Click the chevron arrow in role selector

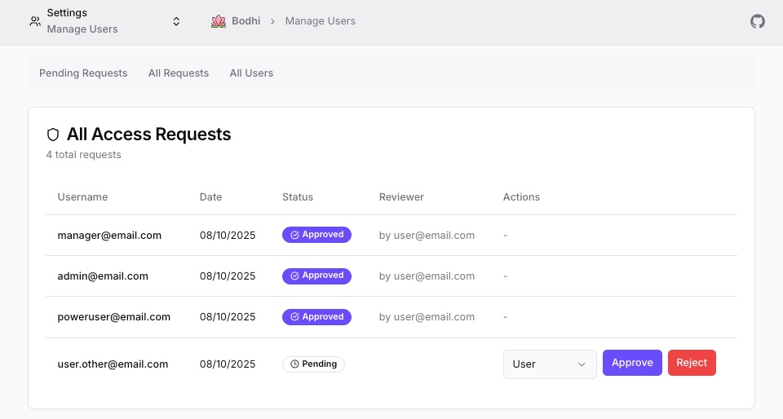click(582, 364)
